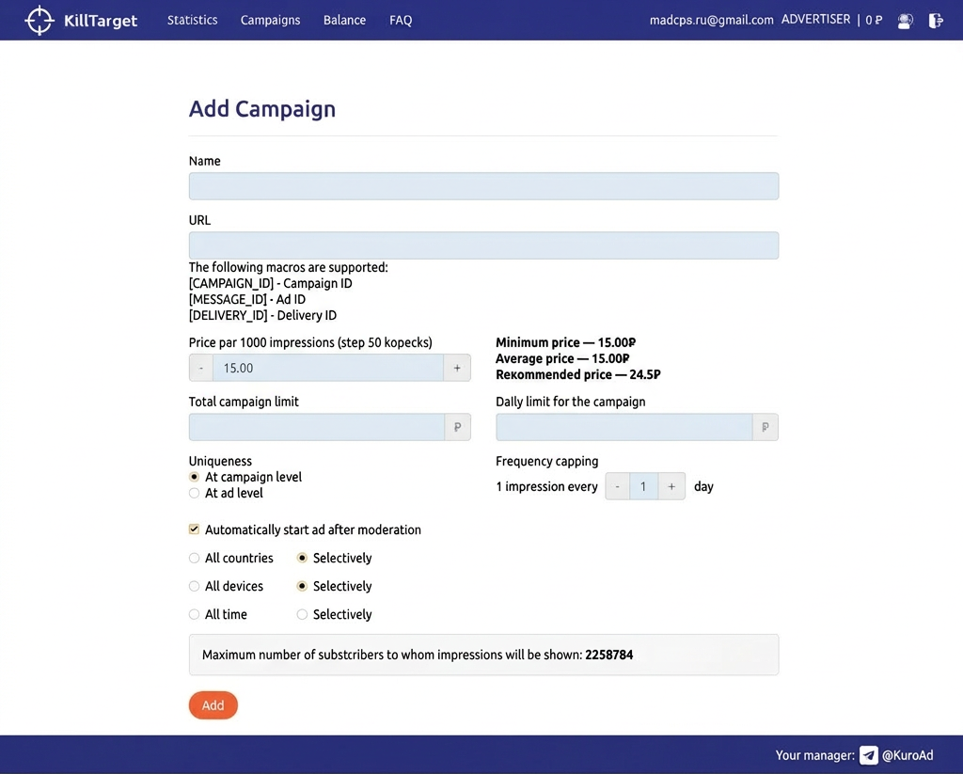Open the Telegram icon beside @KuroAd

click(868, 755)
